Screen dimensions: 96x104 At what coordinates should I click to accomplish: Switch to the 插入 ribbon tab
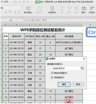pos(42,2)
